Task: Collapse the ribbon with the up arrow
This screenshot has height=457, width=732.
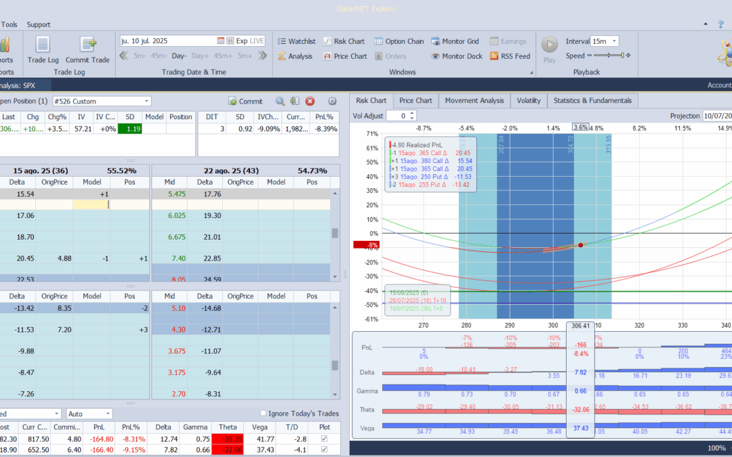Action: pyautogui.click(x=706, y=24)
